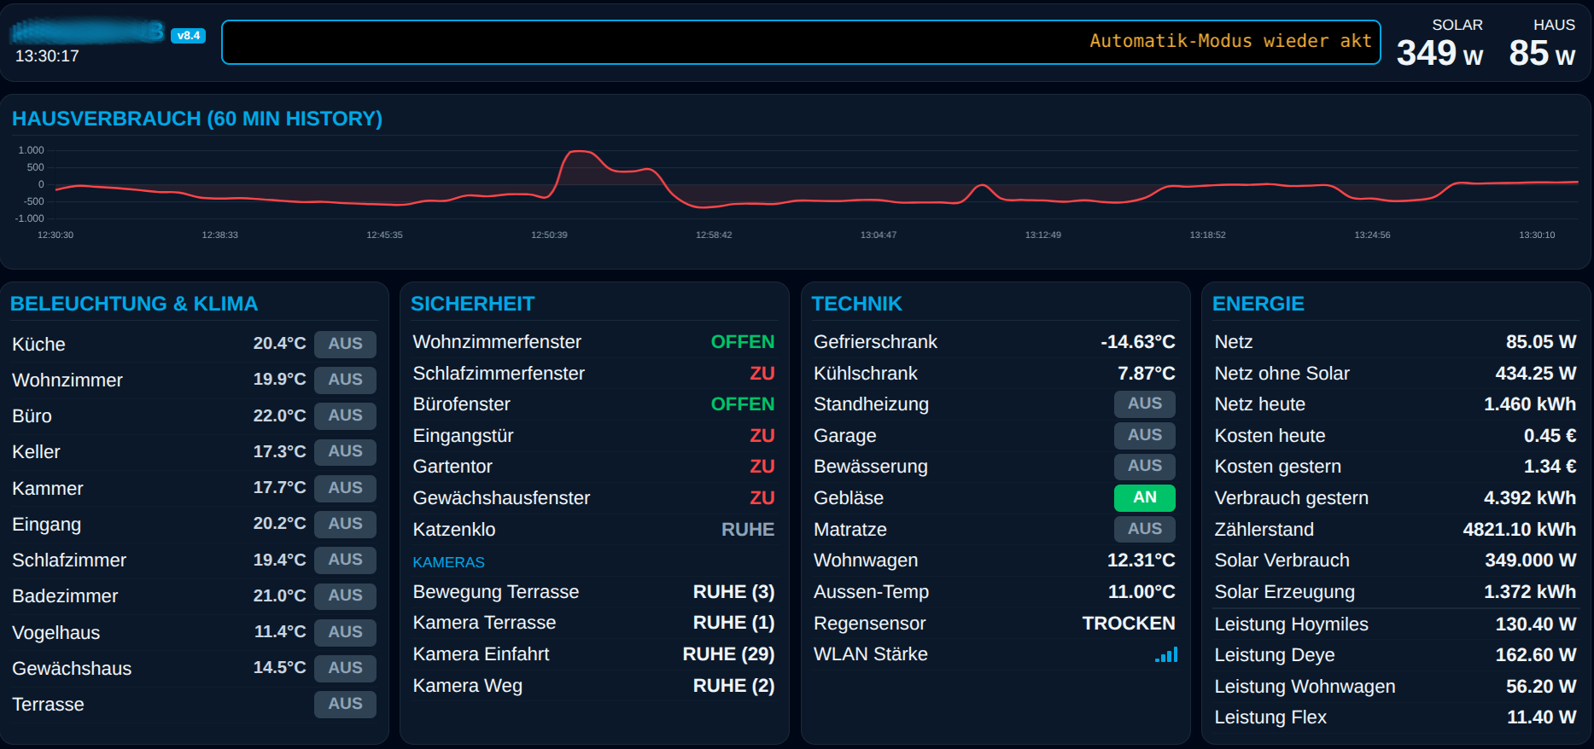Click the Netz value 85.05 W

coord(1541,342)
